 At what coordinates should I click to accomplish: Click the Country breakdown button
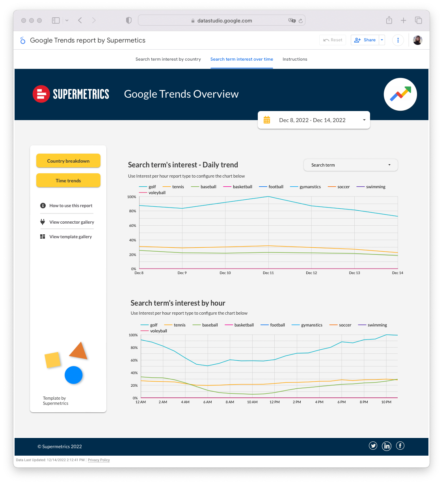68,161
